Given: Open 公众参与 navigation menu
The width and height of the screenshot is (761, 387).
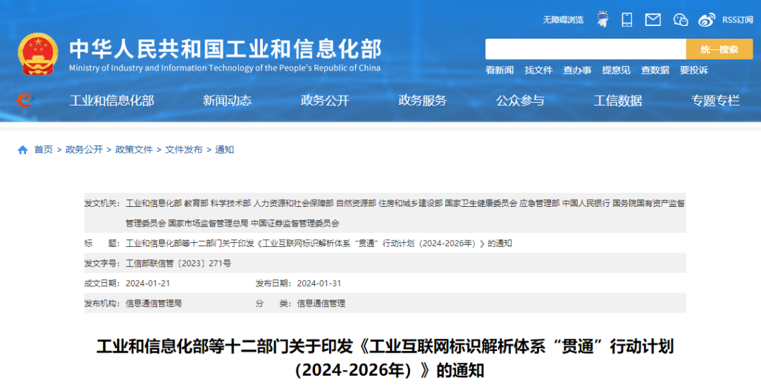Looking at the screenshot, I should [520, 101].
